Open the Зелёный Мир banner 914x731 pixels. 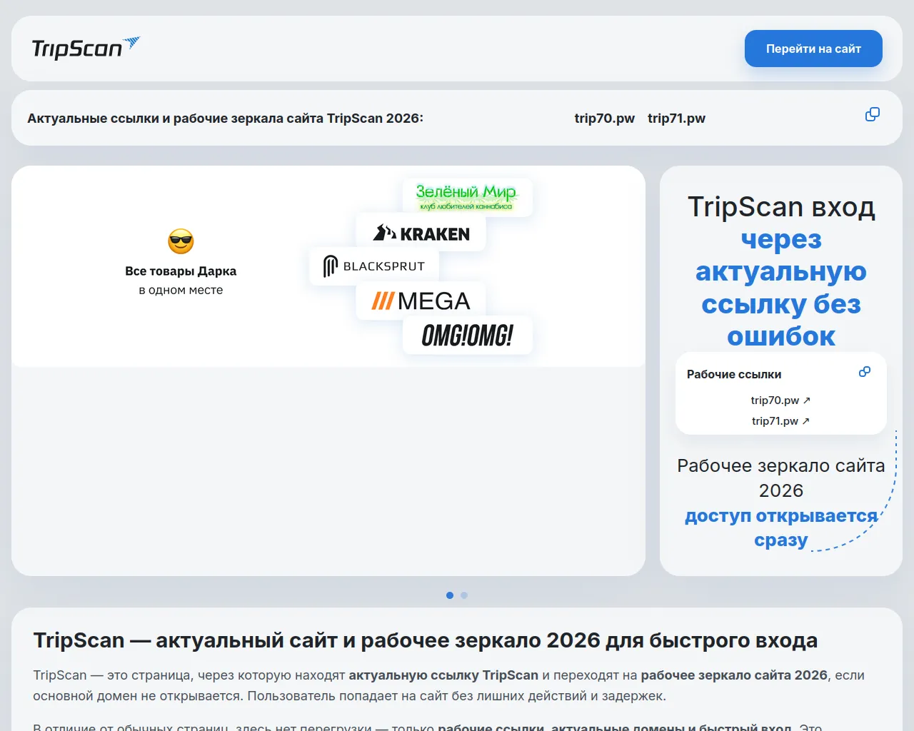click(467, 197)
